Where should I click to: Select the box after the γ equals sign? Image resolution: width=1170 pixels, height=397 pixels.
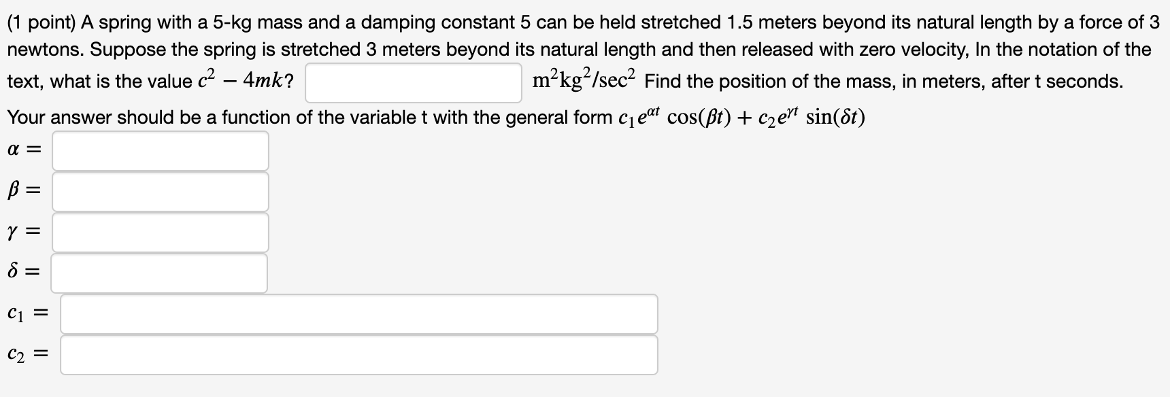(160, 233)
